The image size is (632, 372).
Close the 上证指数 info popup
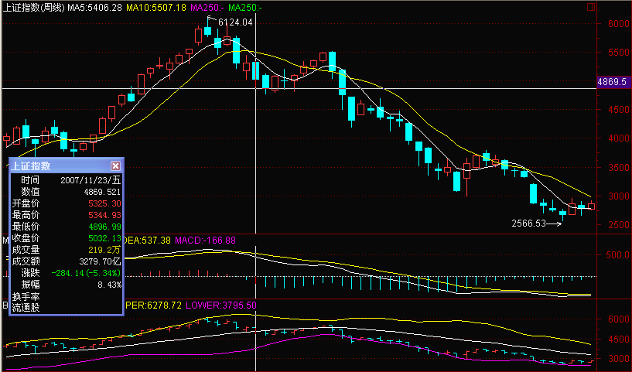coord(115,166)
